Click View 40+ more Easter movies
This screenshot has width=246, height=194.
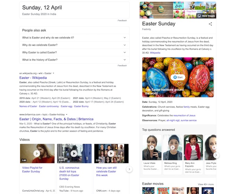pos(205,184)
